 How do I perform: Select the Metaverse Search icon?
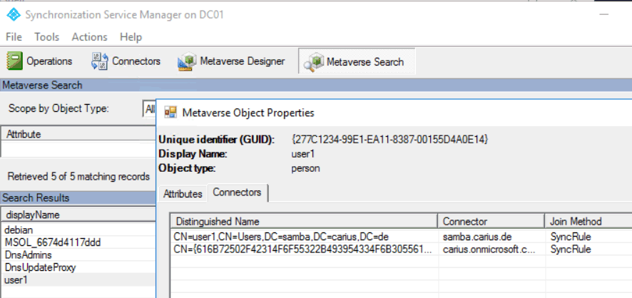pos(314,62)
